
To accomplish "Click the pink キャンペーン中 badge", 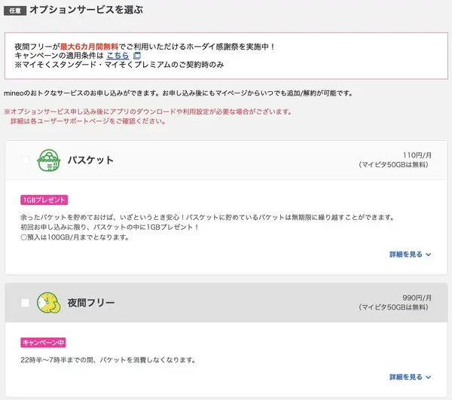I will (44, 343).
